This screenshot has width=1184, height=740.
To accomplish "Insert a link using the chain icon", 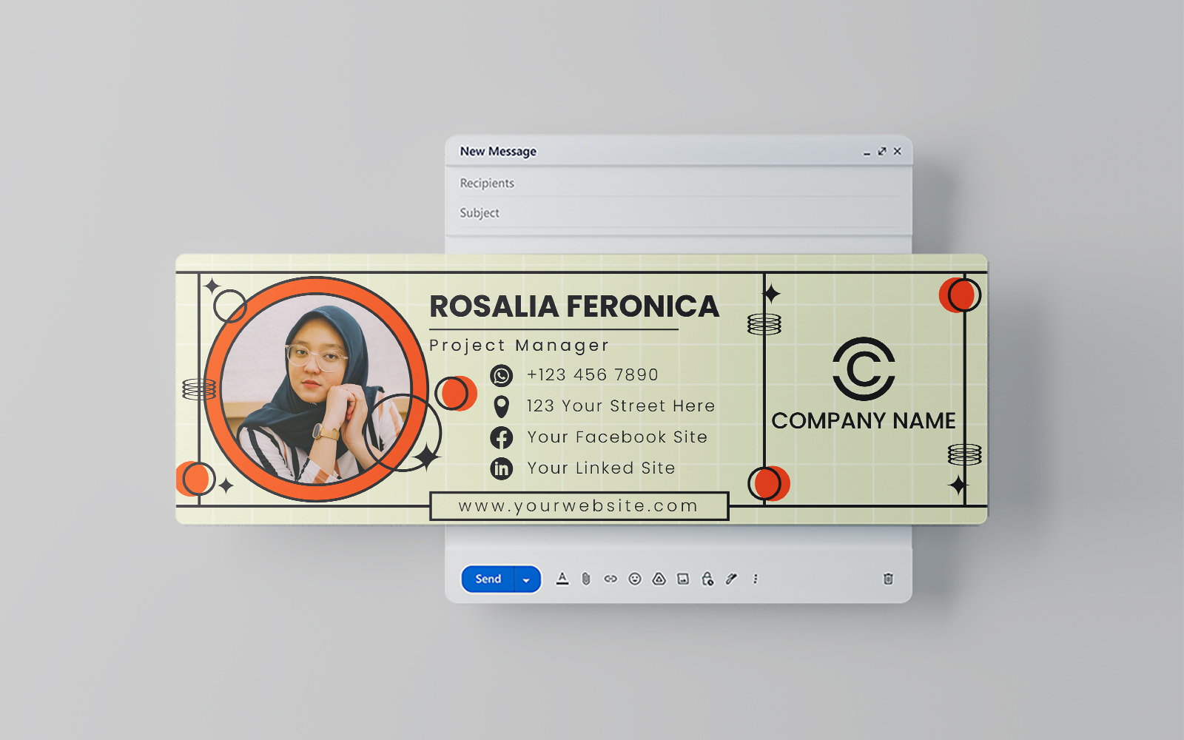I will [610, 579].
